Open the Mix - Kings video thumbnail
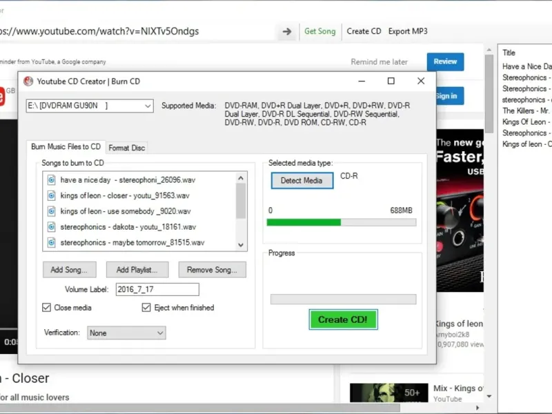This screenshot has width=552, height=414. [388, 393]
